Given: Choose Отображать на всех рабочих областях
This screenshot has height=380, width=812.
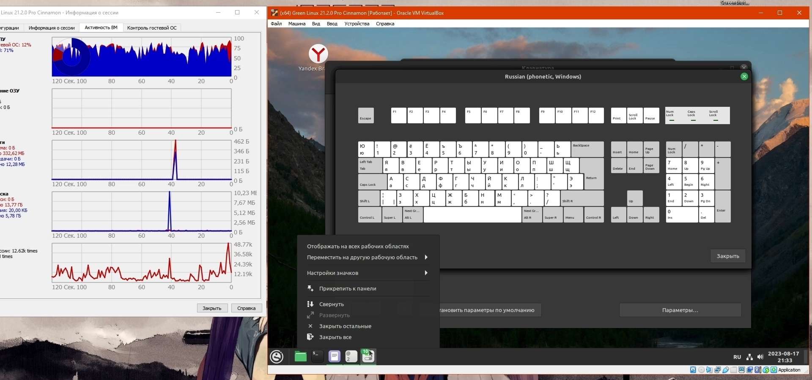Looking at the screenshot, I should pos(368,246).
